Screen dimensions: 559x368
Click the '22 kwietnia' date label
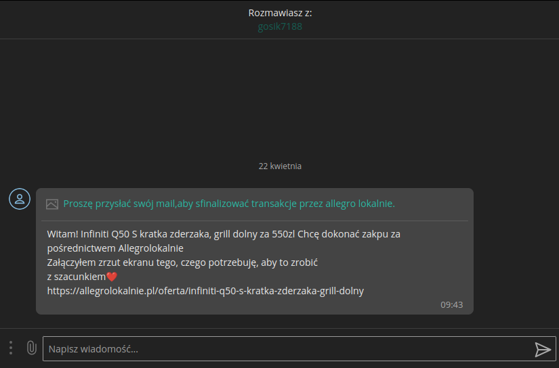[x=280, y=166]
